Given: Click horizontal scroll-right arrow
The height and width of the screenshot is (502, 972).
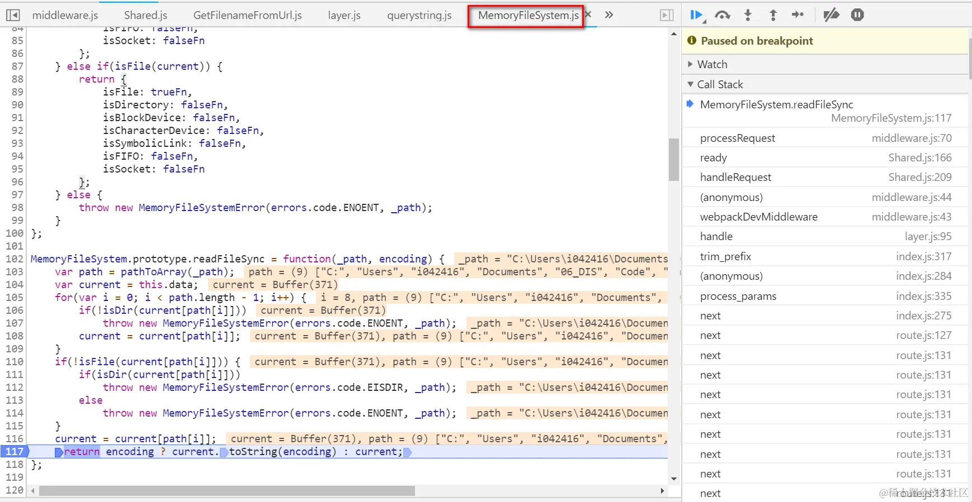Looking at the screenshot, I should coord(663,491).
